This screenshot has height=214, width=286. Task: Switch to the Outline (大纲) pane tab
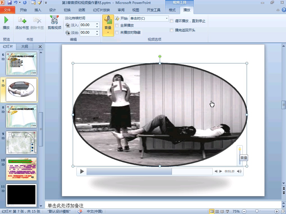(24, 47)
